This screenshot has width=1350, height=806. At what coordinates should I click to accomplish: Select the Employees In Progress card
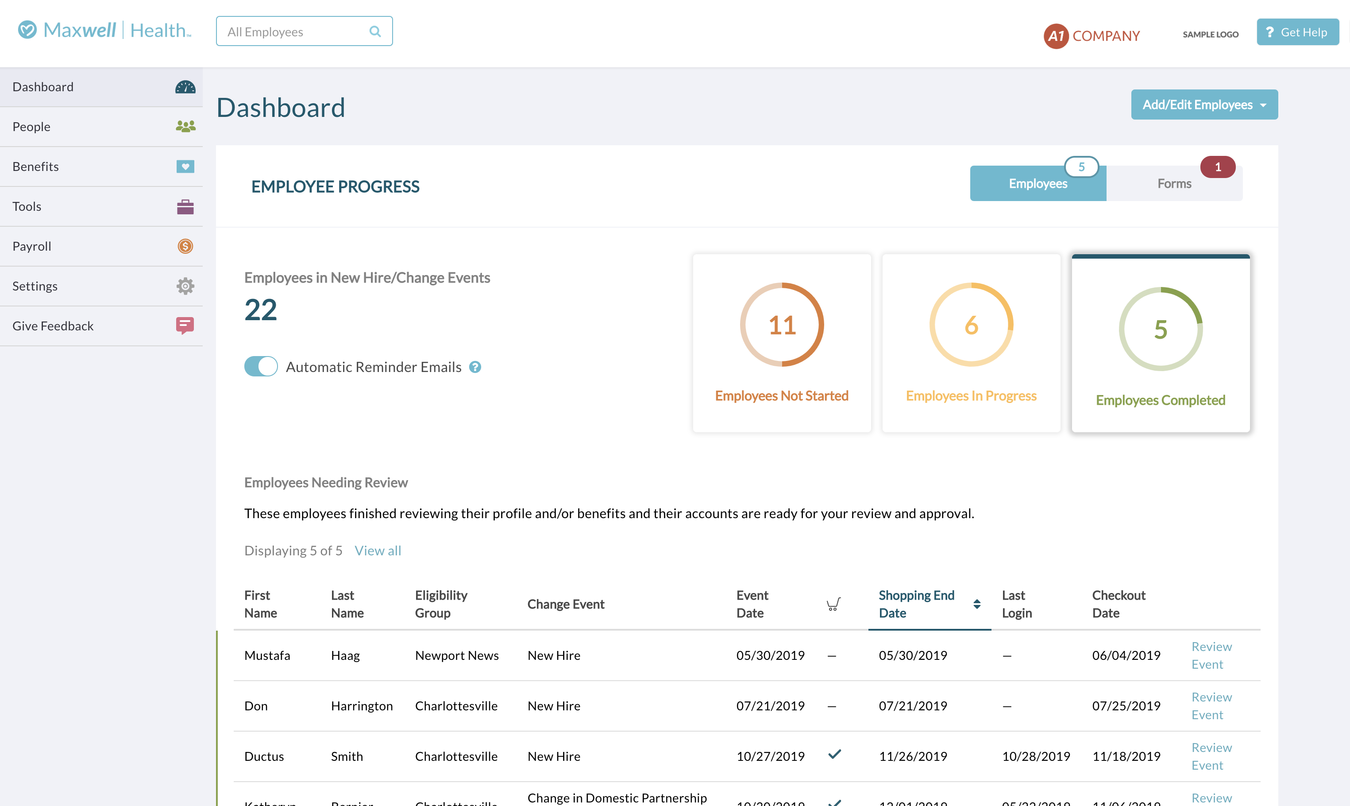coord(971,343)
